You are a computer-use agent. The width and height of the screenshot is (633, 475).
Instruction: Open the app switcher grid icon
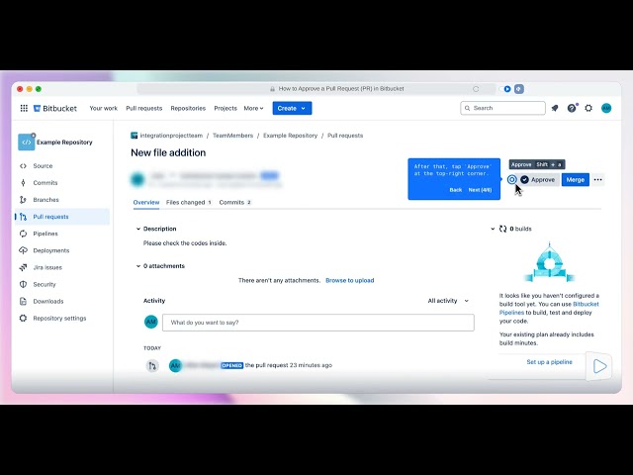point(24,108)
